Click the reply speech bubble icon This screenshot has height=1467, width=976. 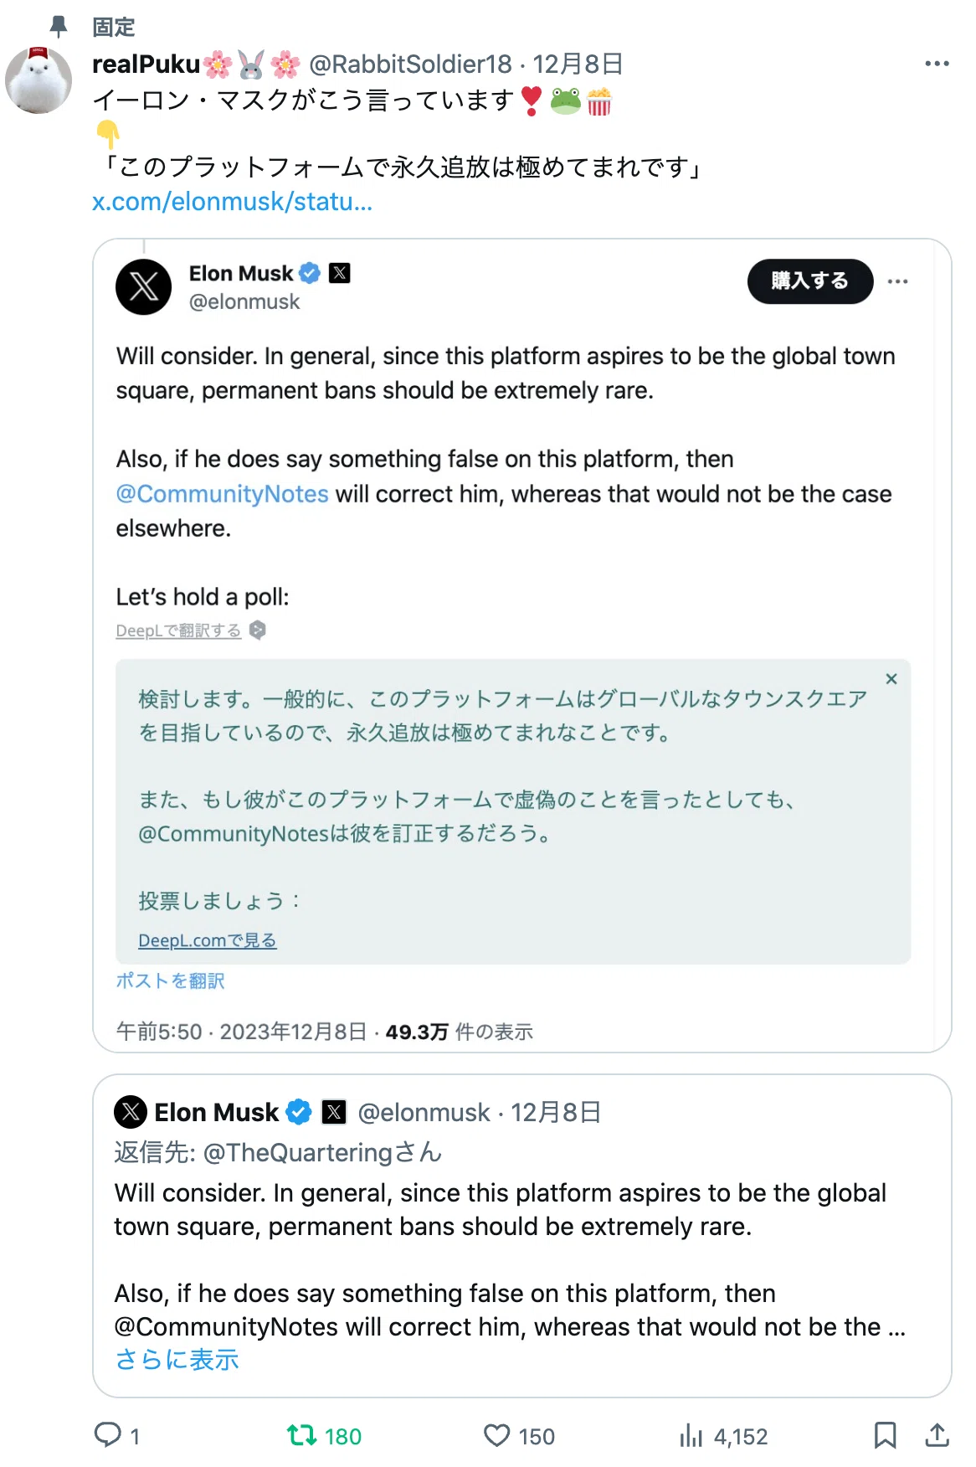107,1435
